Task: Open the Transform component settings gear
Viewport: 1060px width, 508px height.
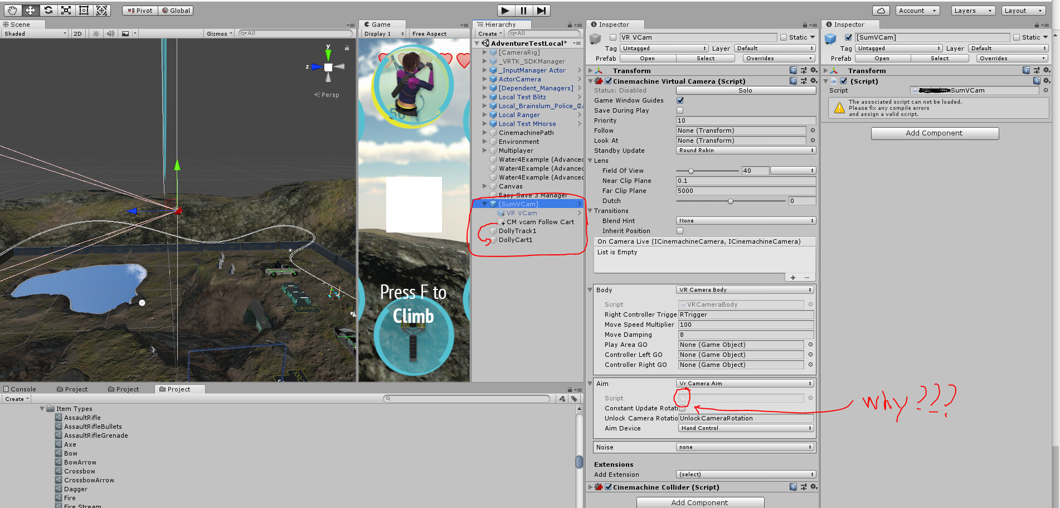Action: (813, 70)
